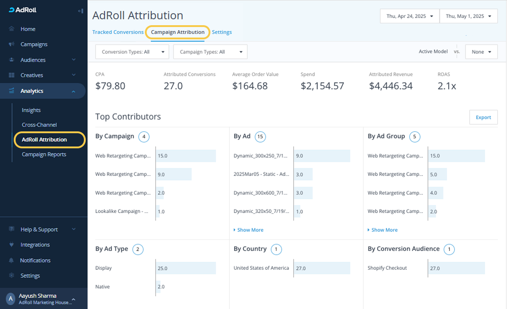Click the Integrations plug icon
507x309 pixels.
coord(11,245)
